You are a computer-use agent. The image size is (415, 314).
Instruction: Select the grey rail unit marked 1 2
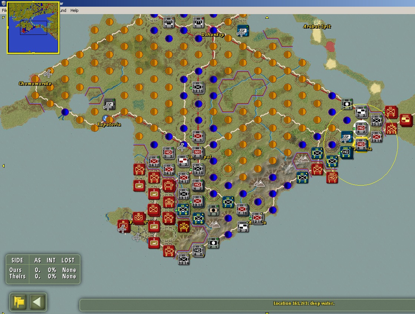(x=169, y=23)
